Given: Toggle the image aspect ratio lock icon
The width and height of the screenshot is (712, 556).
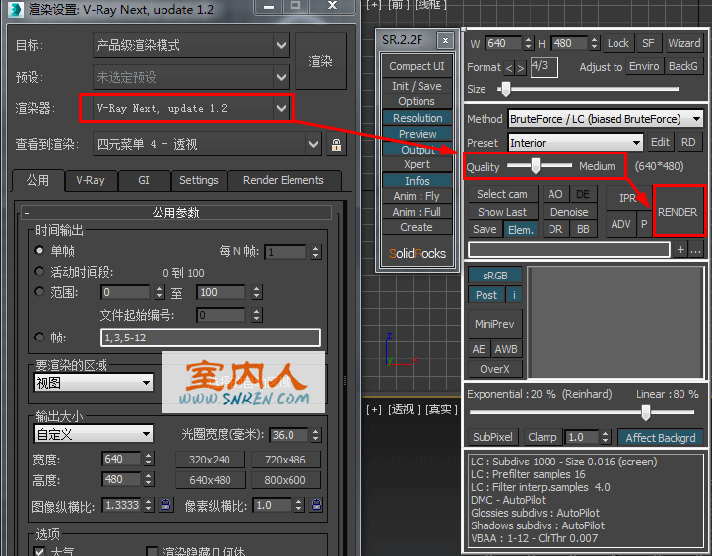Looking at the screenshot, I should pos(166,505).
